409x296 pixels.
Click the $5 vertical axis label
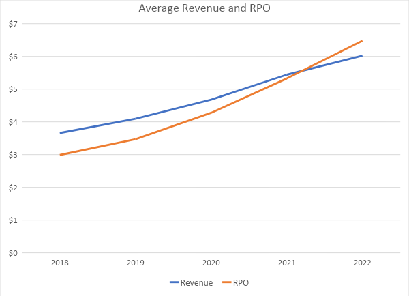pos(14,89)
